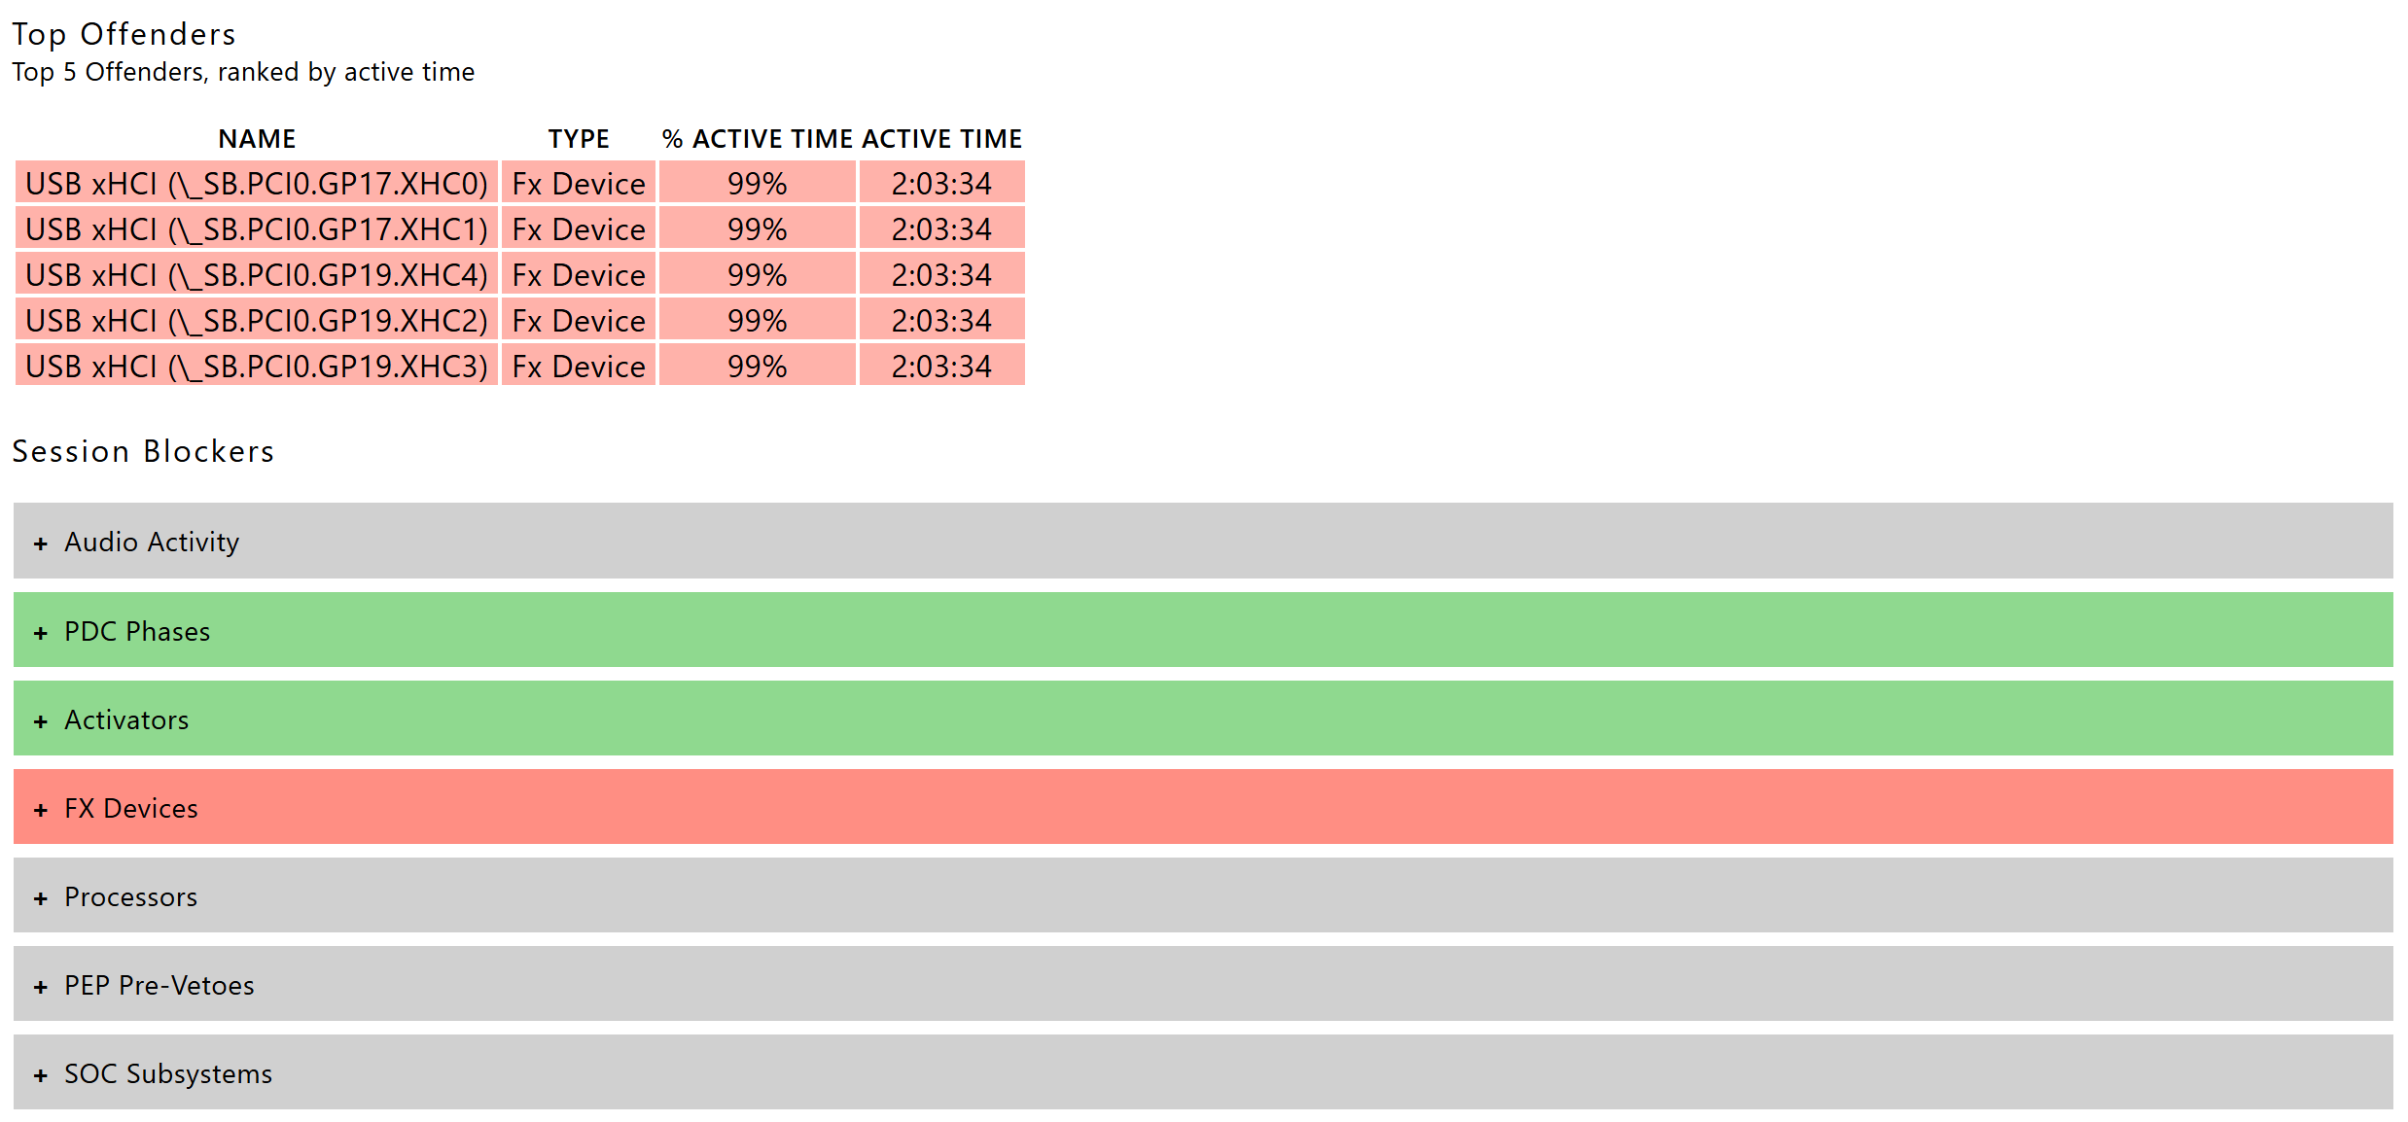Select the USB xHCI GP17.XHC0 row name
This screenshot has height=1122, width=2408.
click(x=257, y=184)
